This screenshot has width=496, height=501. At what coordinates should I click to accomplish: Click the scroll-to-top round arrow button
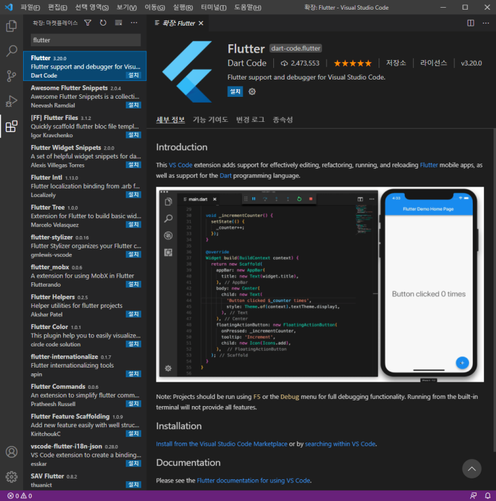point(472,469)
